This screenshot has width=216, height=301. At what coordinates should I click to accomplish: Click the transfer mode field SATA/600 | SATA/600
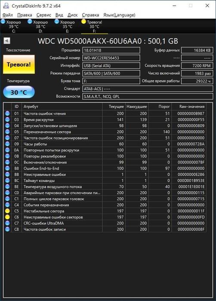pyautogui.click(x=111, y=73)
